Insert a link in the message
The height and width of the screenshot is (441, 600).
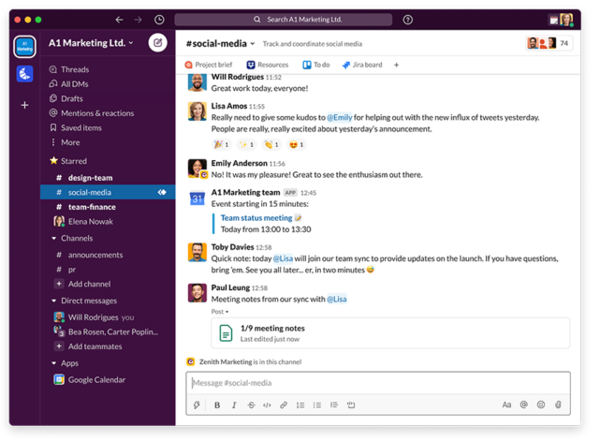pyautogui.click(x=284, y=405)
